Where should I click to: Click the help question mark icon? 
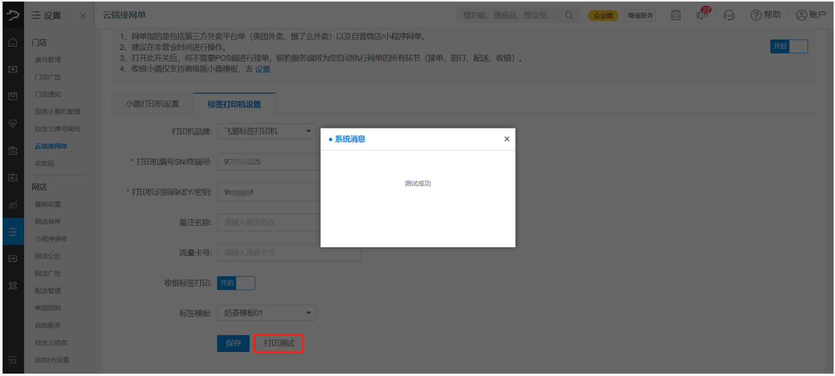pyautogui.click(x=756, y=15)
